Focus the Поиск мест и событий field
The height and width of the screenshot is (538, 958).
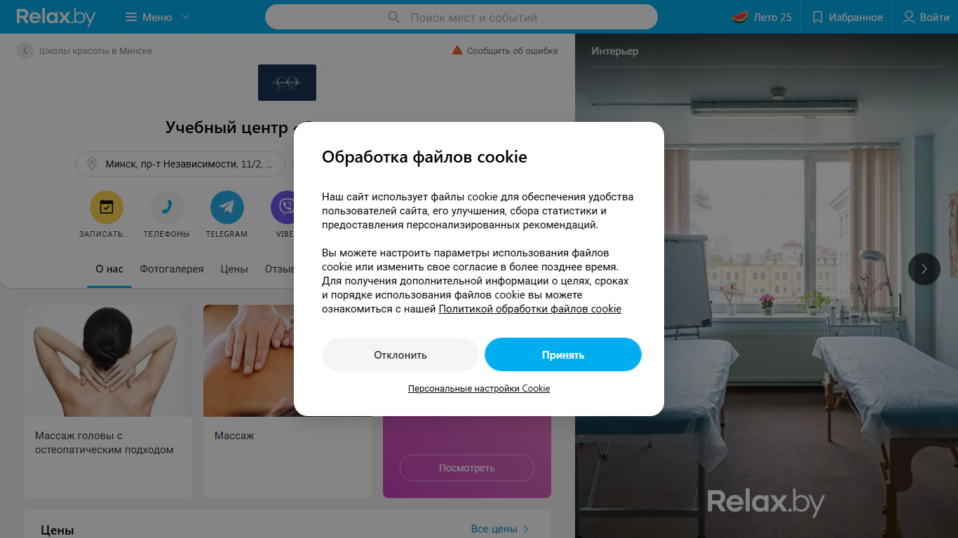point(461,17)
